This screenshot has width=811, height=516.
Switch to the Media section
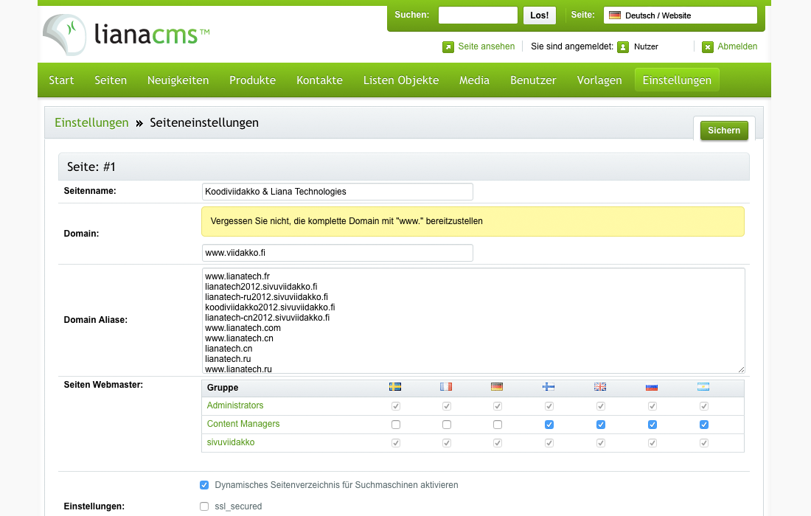pos(474,80)
